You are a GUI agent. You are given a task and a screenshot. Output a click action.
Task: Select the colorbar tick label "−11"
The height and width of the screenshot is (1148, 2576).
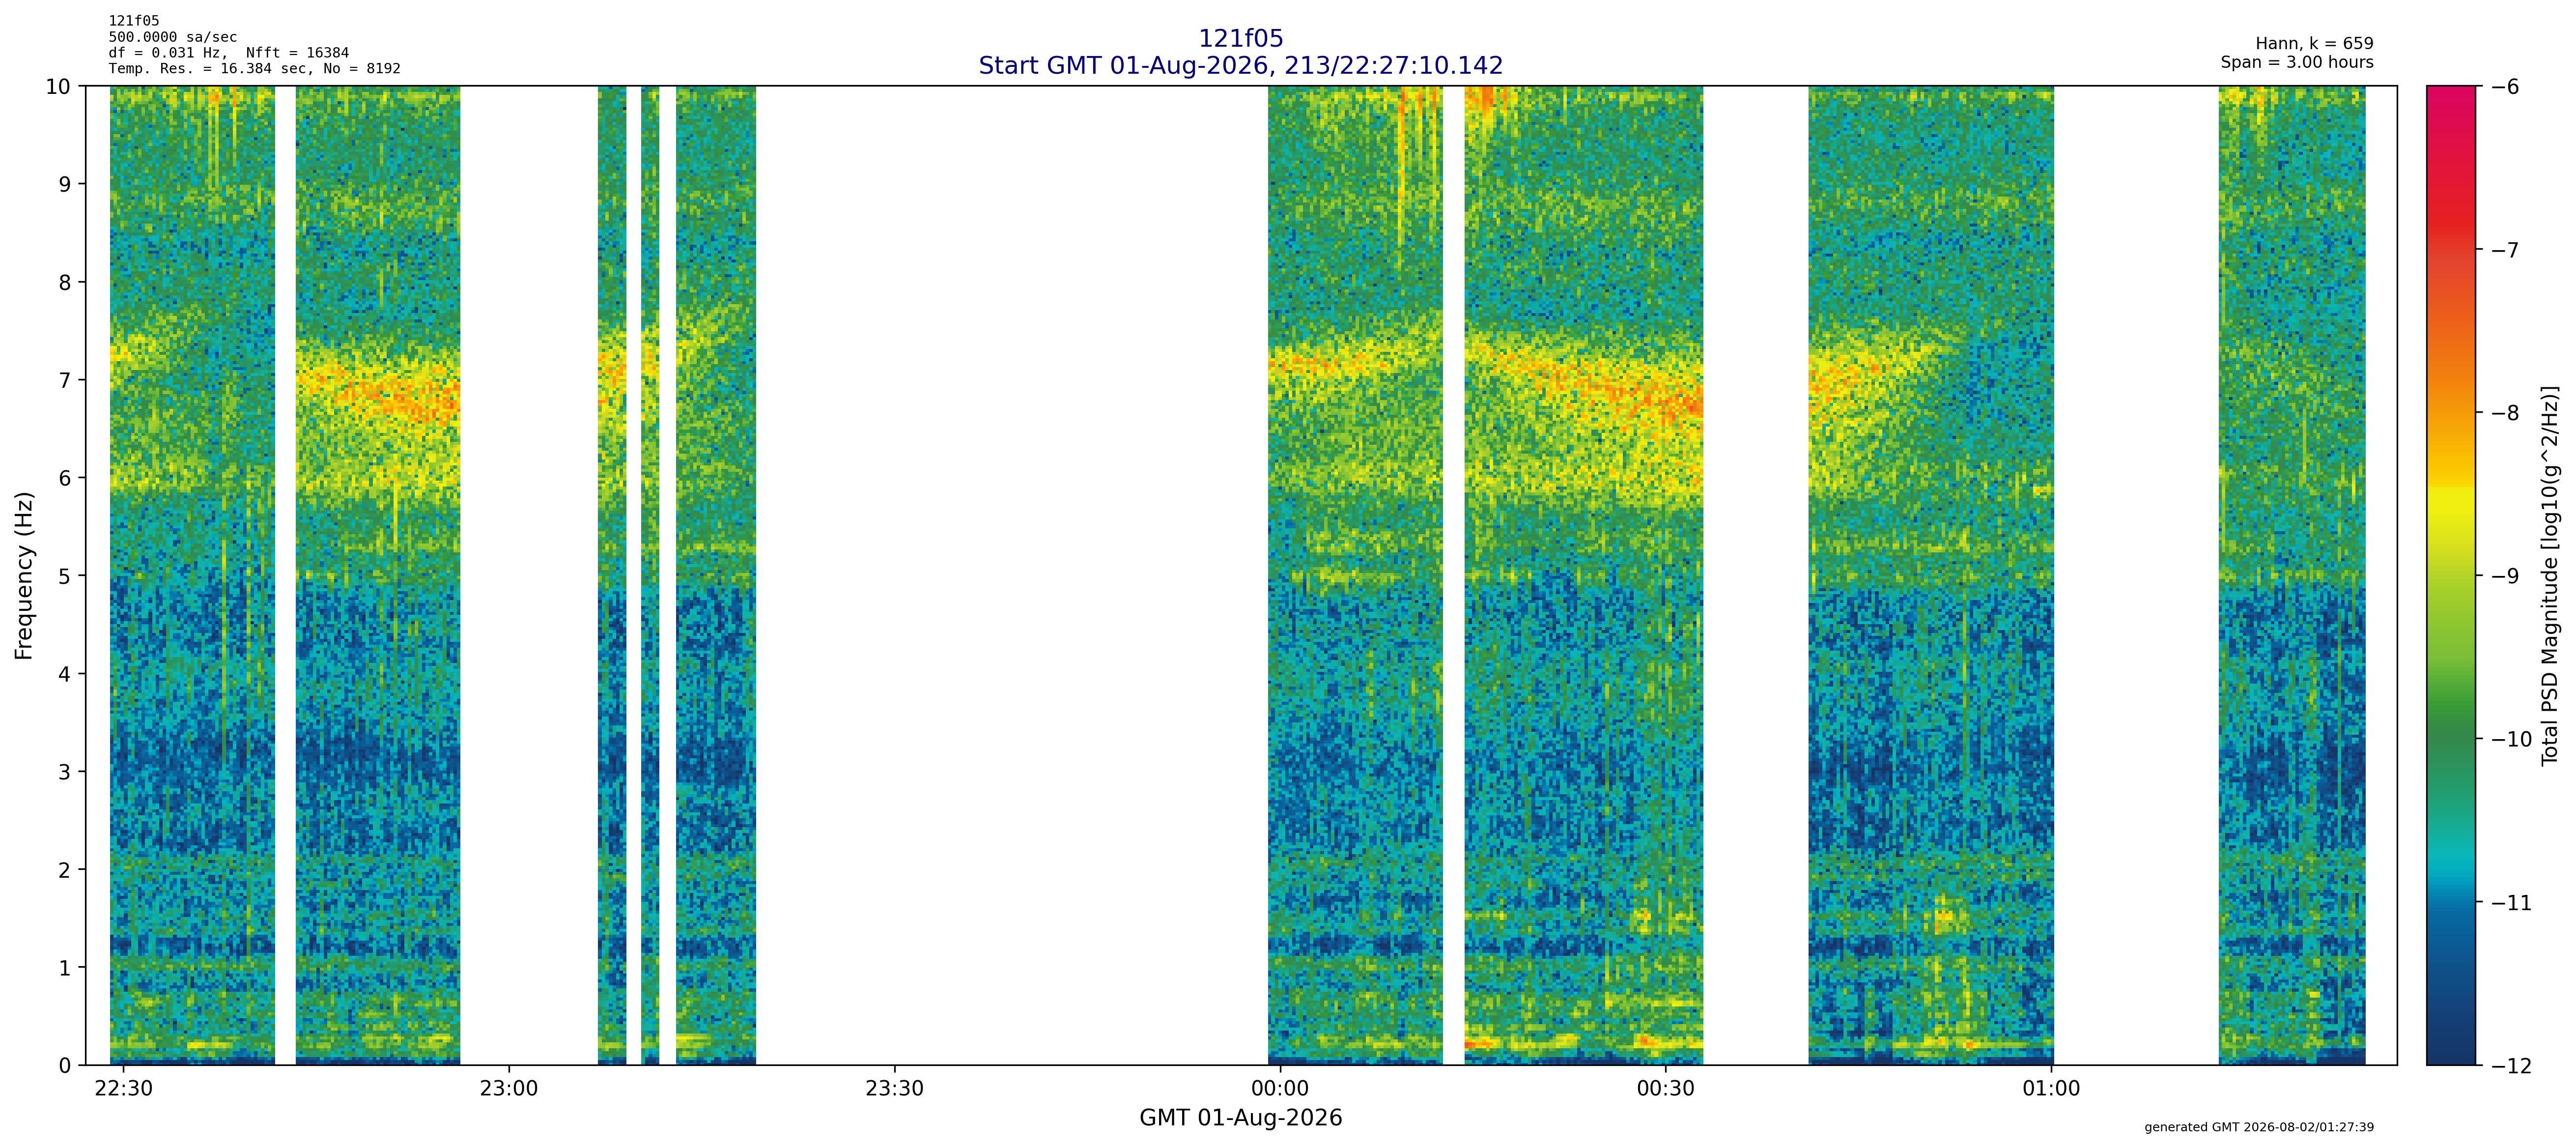[x=2511, y=903]
